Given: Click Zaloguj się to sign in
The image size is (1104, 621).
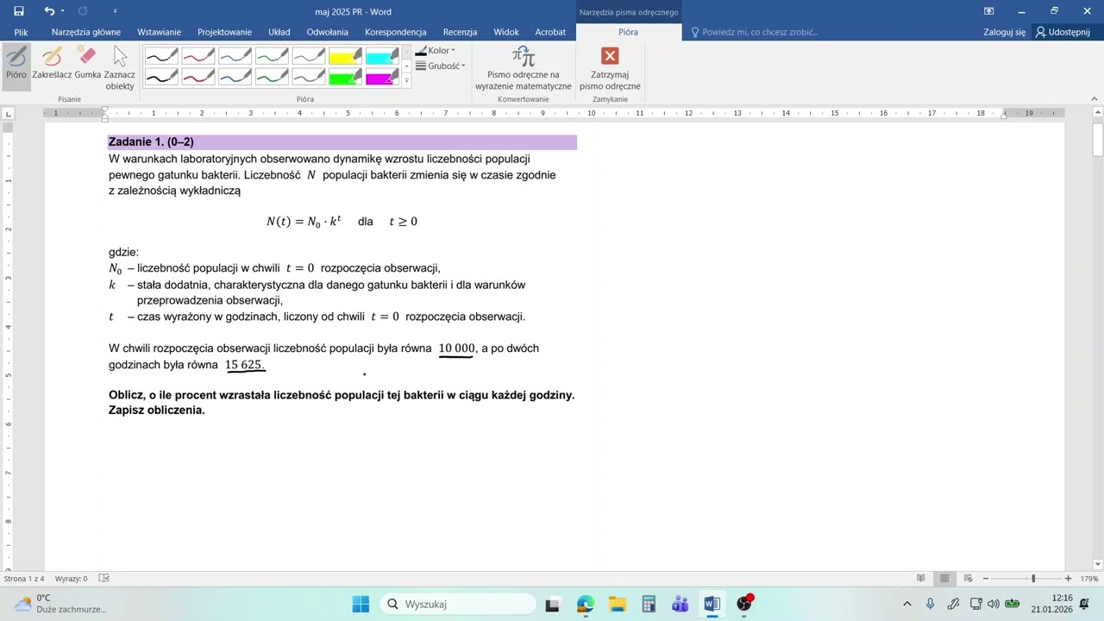Looking at the screenshot, I should [x=1005, y=32].
